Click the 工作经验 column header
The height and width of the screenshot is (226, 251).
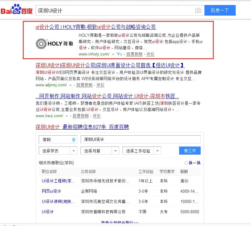click(x=146, y=171)
